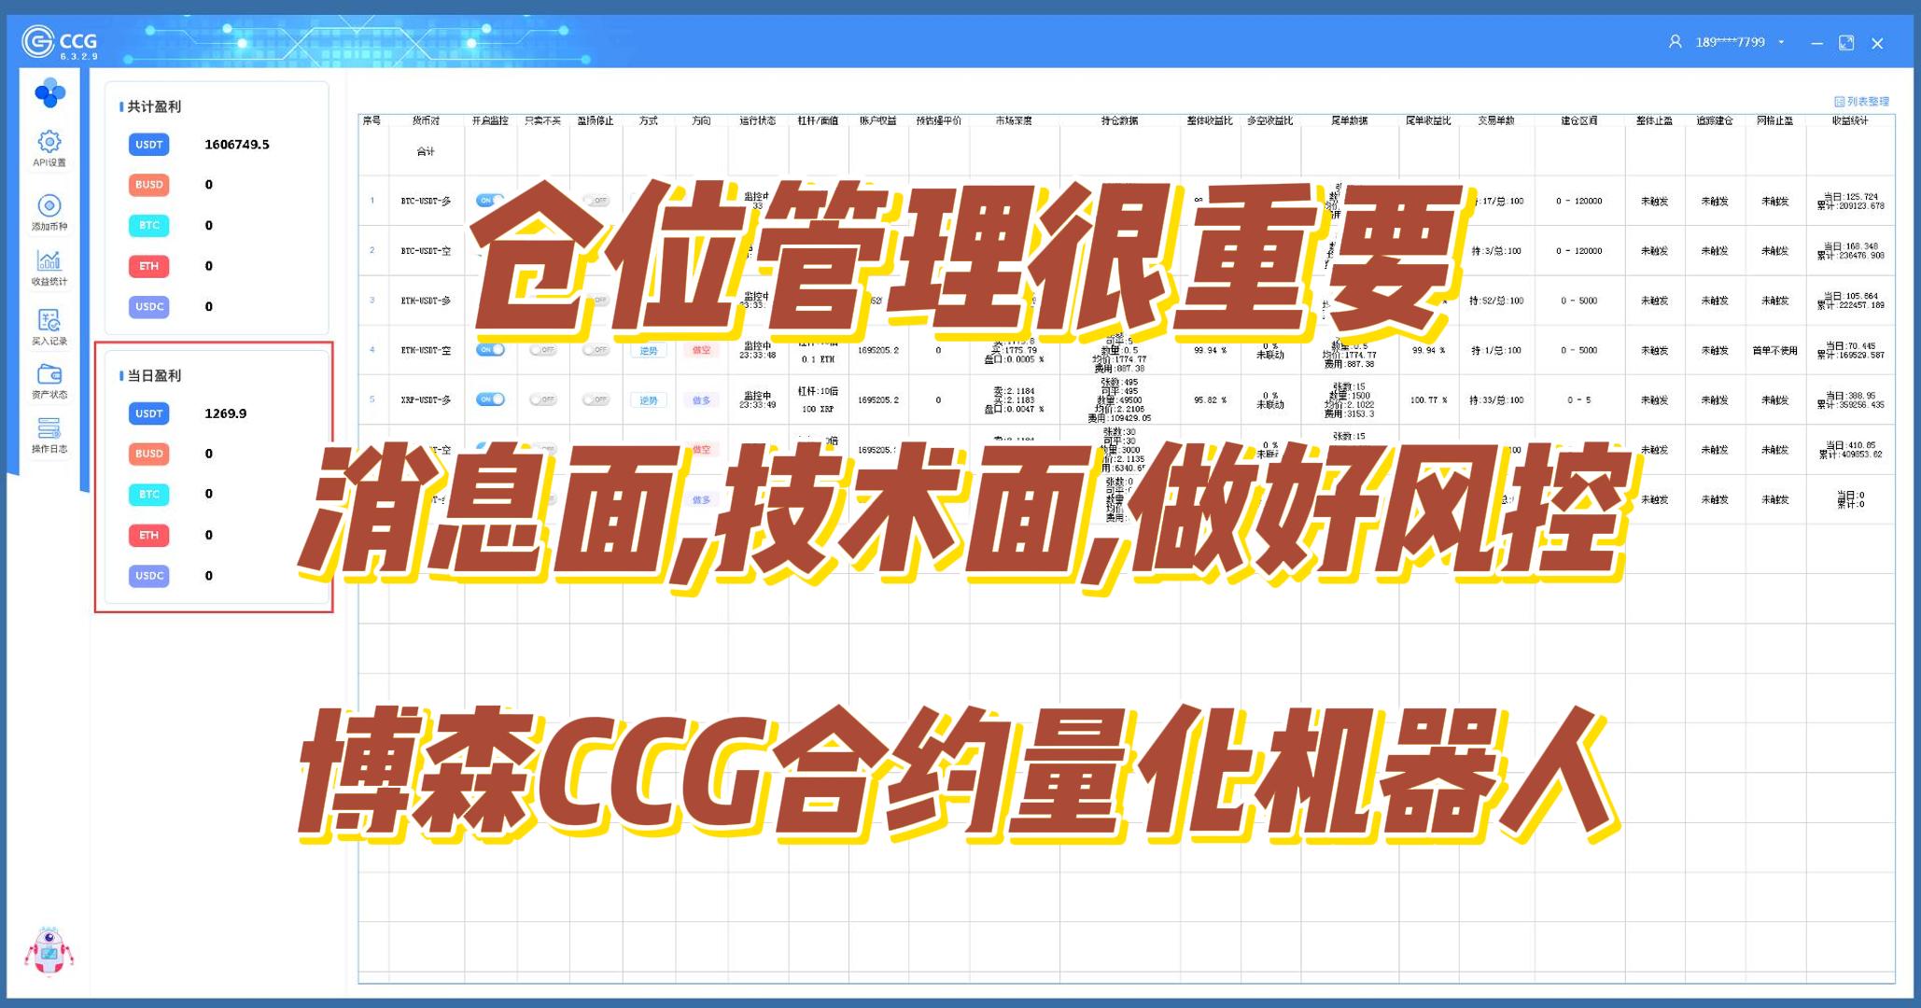Click the 建仓区间 column header
The height and width of the screenshot is (1008, 1921).
(x=1579, y=120)
